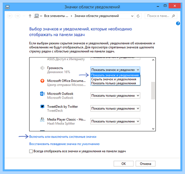Click 'Media Player Classic - Ho...' row text
Image resolution: width=185 pixels, height=174 pixels.
click(x=66, y=120)
